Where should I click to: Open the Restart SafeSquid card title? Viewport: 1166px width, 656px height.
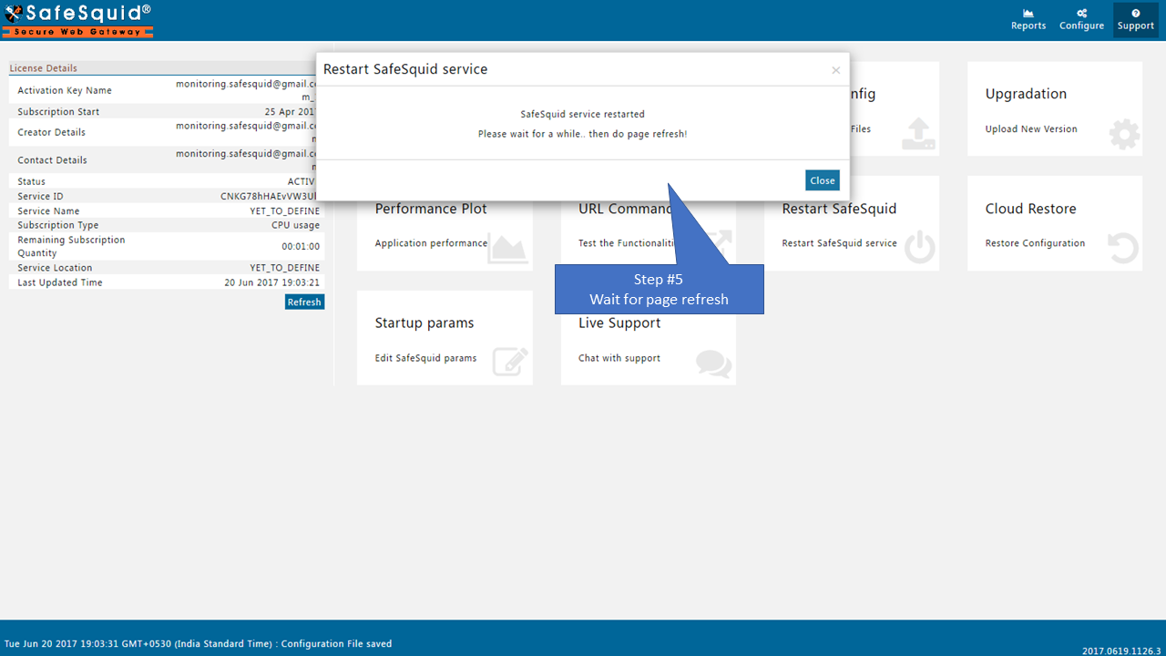[839, 209]
